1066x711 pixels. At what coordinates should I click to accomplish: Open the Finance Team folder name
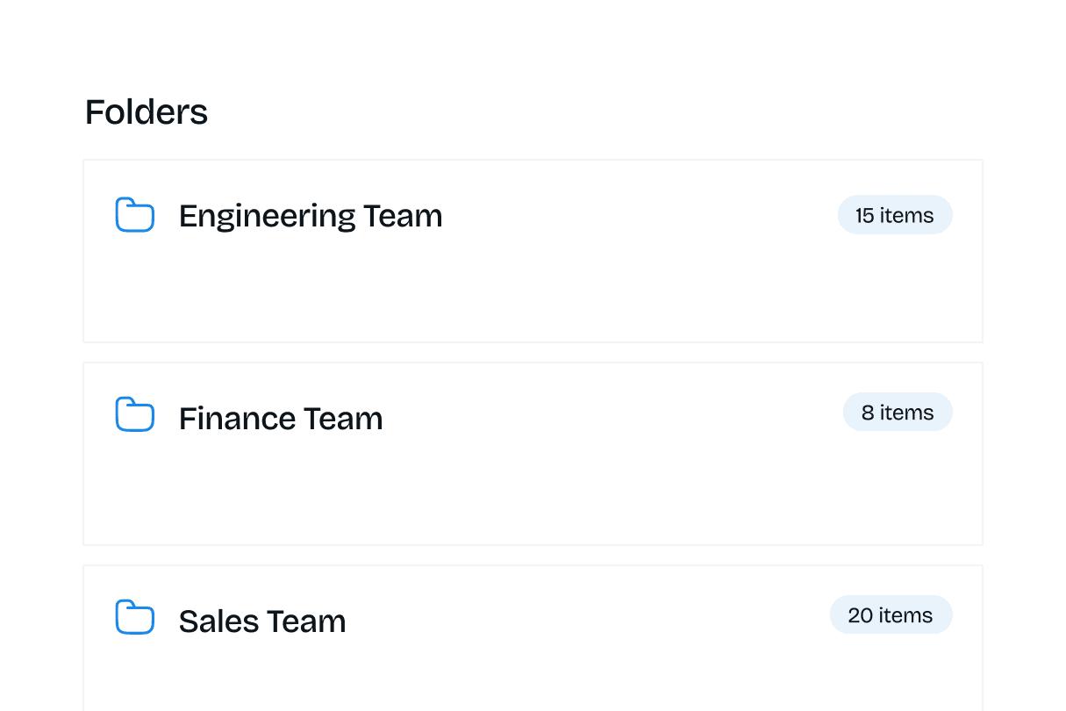coord(281,419)
